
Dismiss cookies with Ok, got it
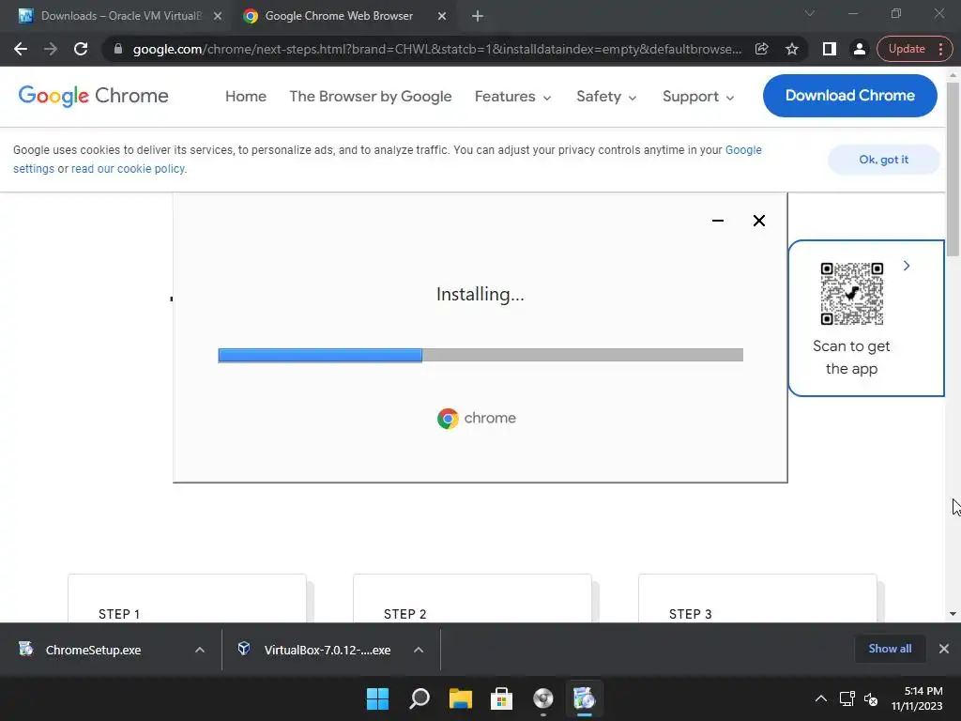(x=883, y=160)
